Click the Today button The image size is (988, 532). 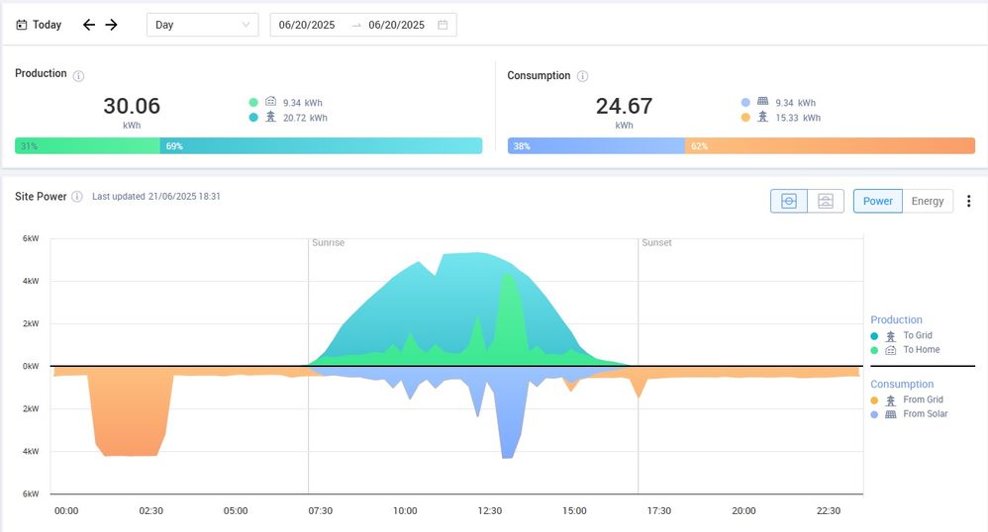point(47,25)
